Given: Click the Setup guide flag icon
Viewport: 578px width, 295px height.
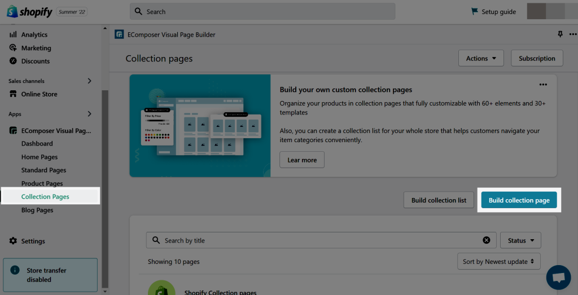Looking at the screenshot, I should point(475,11).
